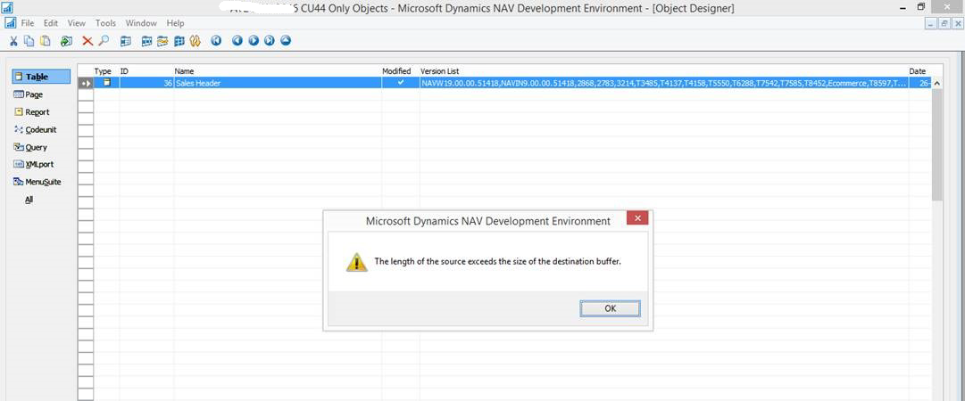Close the error dialog with red X
The height and width of the screenshot is (401, 965).
click(x=637, y=218)
